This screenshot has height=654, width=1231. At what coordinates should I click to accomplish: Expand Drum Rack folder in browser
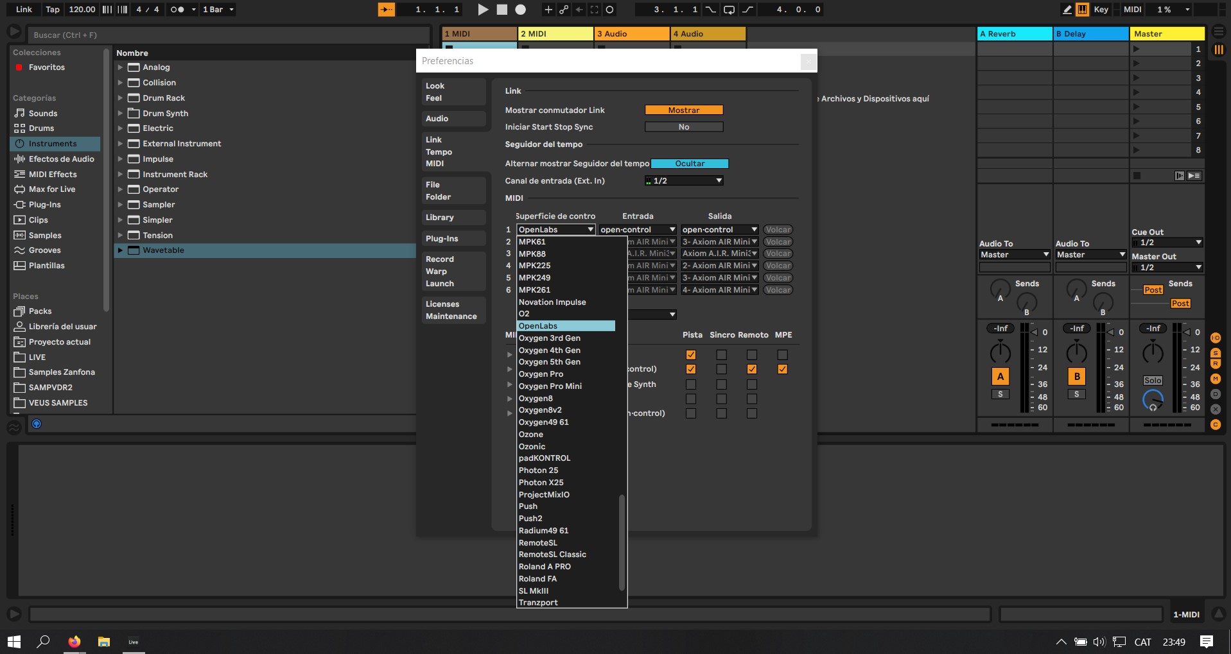click(x=120, y=98)
